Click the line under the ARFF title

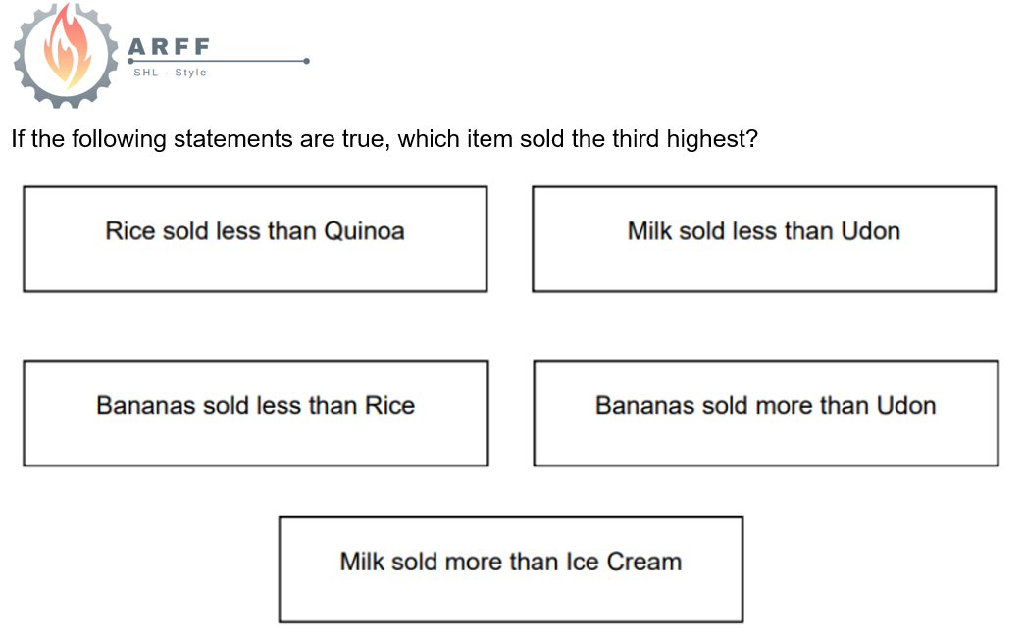pyautogui.click(x=219, y=62)
